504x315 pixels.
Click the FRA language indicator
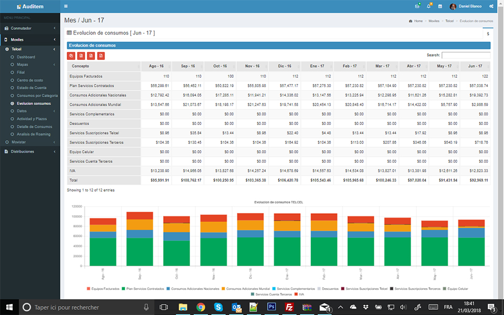(448, 307)
